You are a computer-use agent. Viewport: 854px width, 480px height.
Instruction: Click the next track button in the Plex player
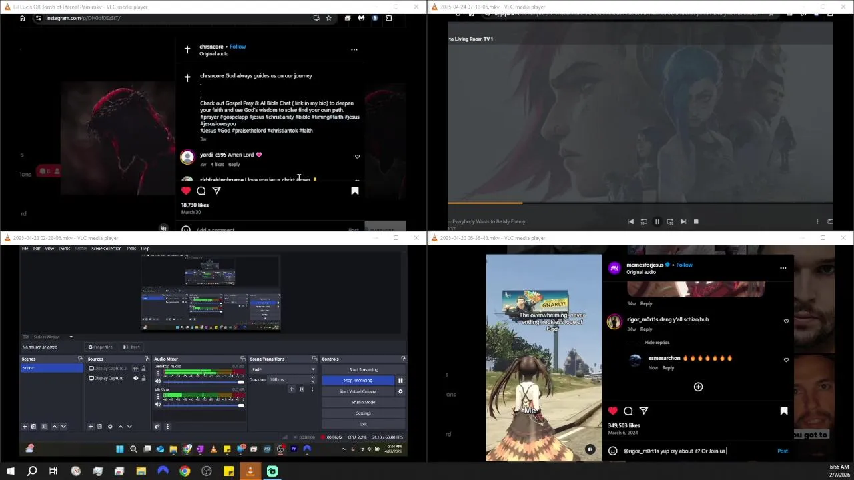coord(683,221)
